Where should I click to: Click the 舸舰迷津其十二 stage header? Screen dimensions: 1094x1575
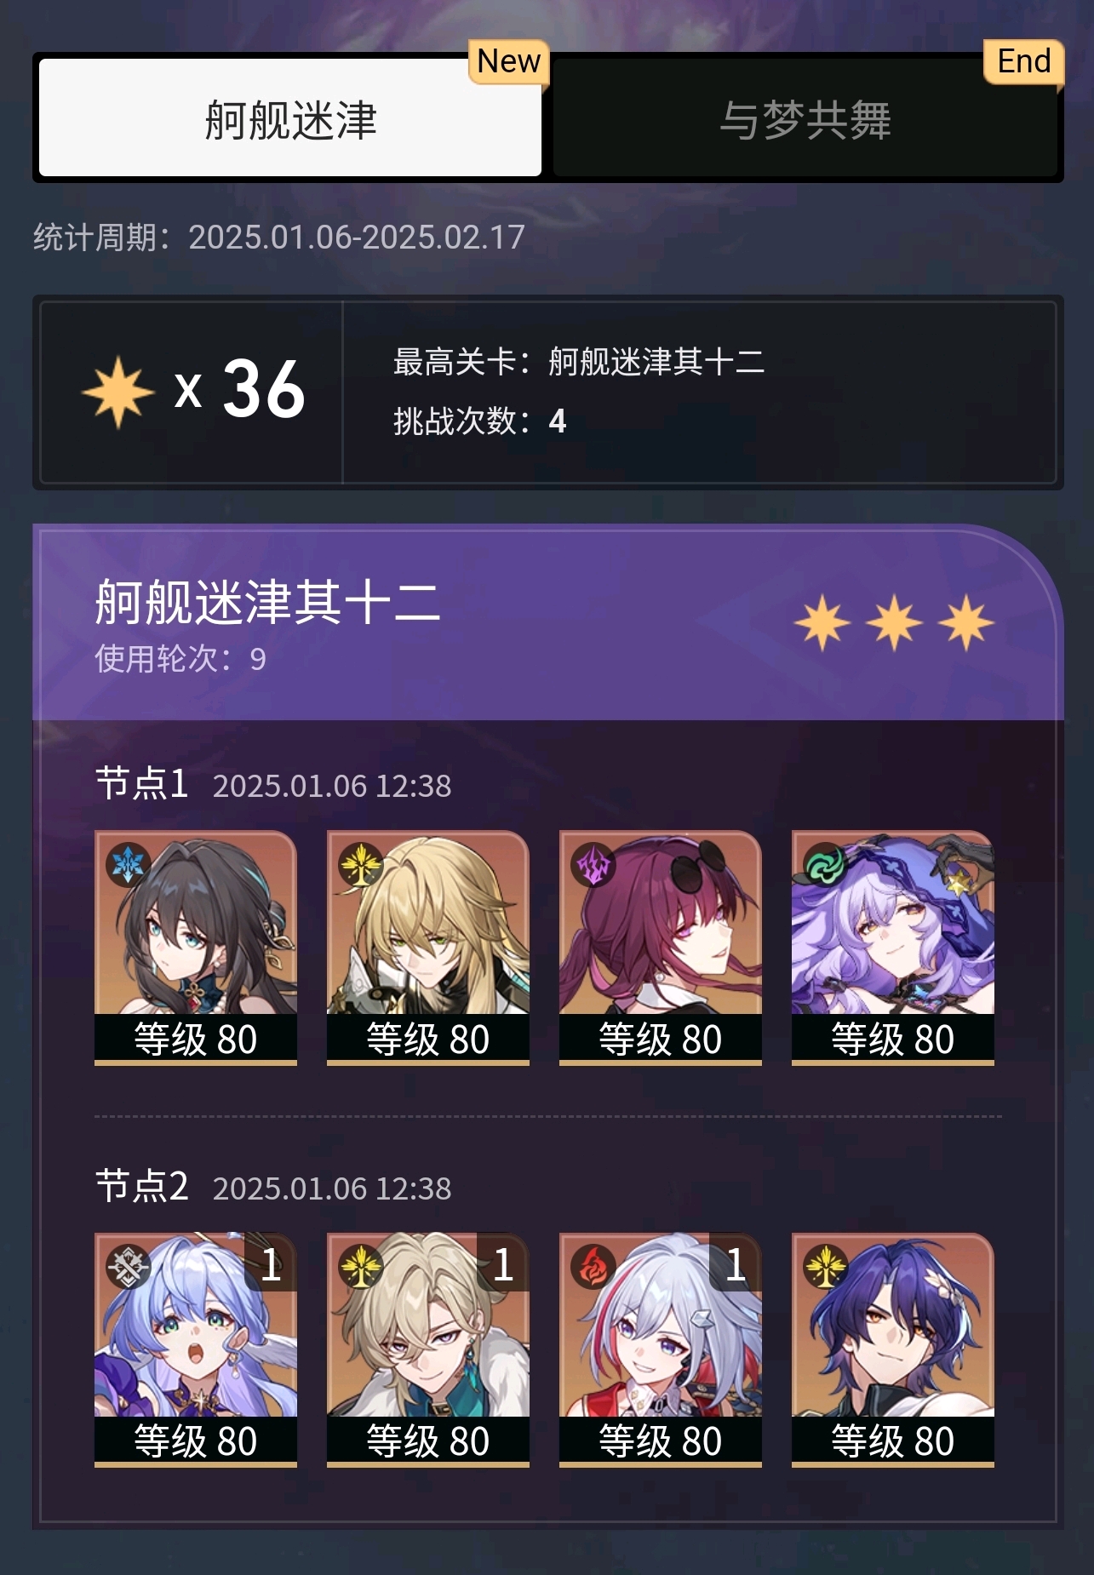point(267,602)
